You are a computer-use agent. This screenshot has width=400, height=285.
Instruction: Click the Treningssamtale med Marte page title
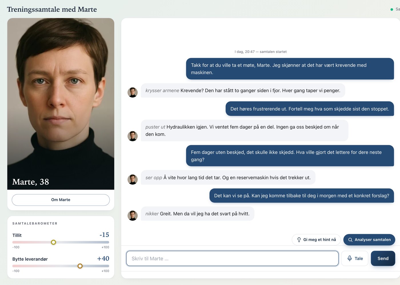(x=52, y=9)
